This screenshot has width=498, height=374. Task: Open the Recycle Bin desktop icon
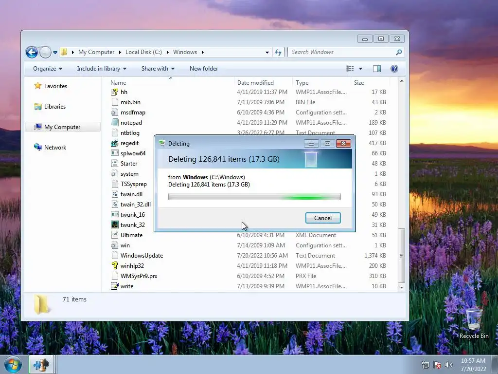[474, 323]
